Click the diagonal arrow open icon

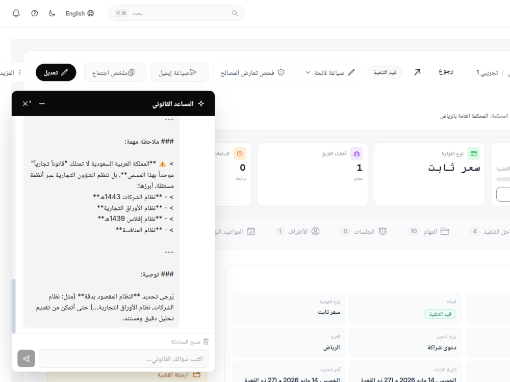tap(417, 72)
